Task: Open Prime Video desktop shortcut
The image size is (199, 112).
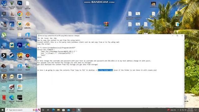Action: pyautogui.click(x=4, y=46)
